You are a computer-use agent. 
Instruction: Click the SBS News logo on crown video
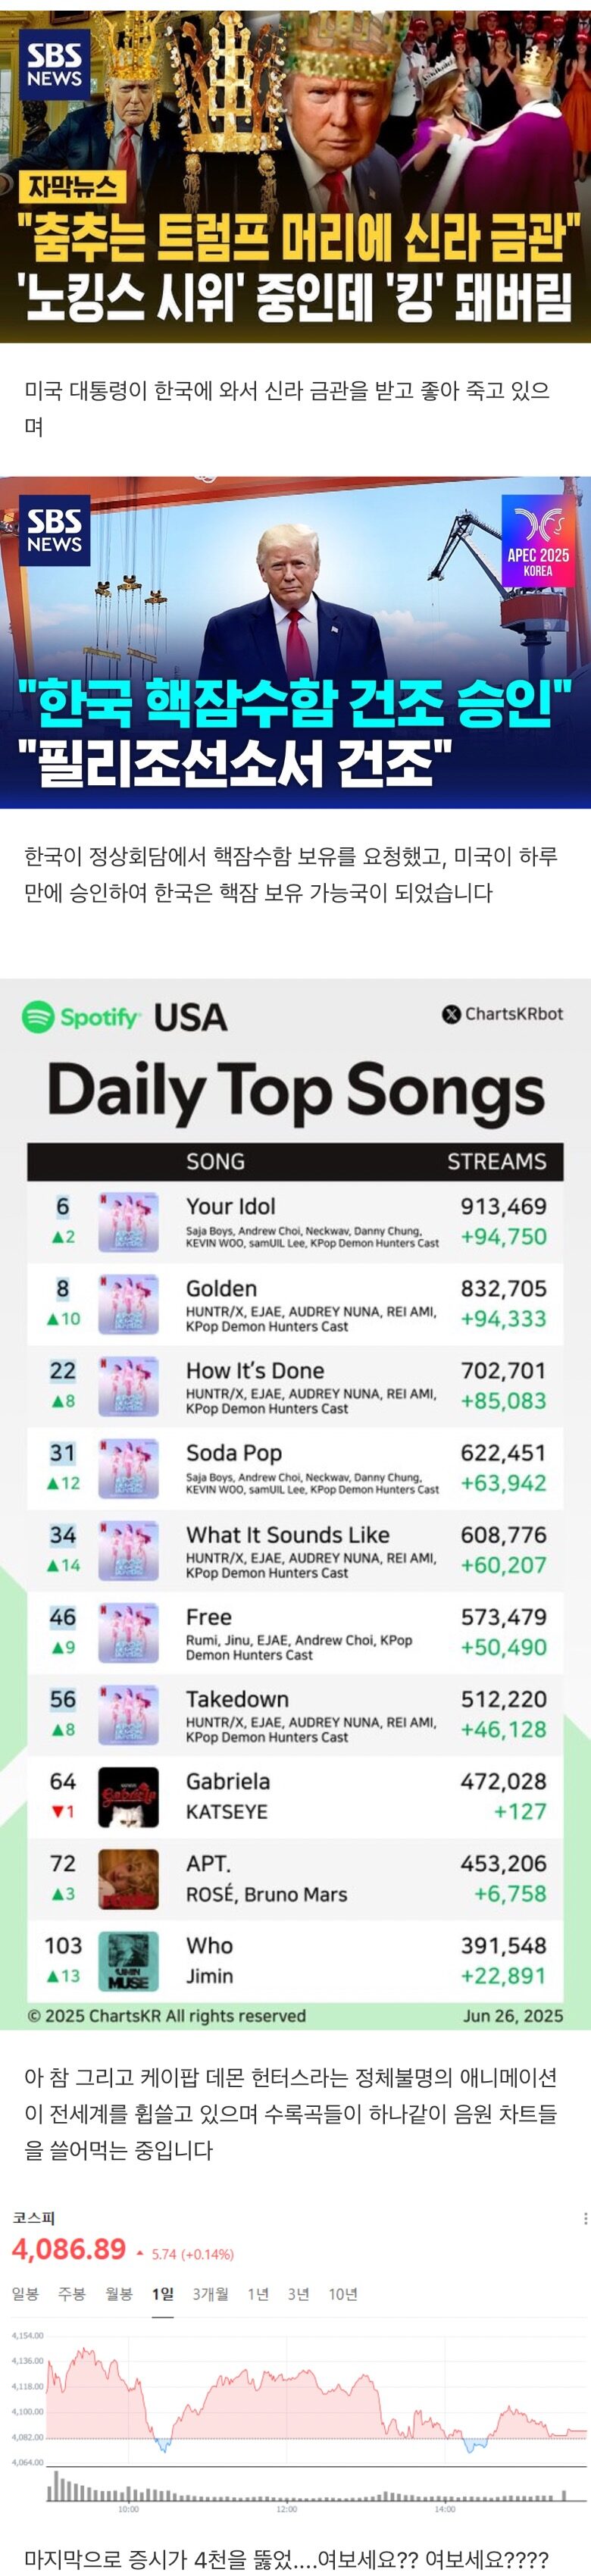click(x=54, y=64)
